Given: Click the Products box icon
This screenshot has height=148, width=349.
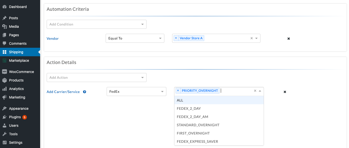Looking at the screenshot, I should tap(5, 80).
